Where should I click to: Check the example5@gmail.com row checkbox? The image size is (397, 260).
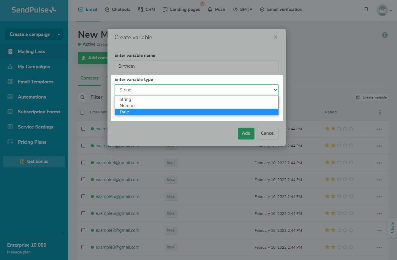(x=83, y=196)
